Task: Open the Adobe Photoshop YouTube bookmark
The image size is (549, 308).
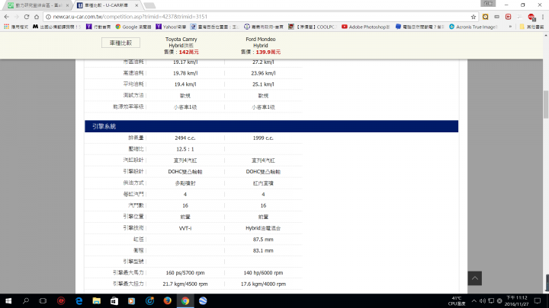Action: [366, 27]
